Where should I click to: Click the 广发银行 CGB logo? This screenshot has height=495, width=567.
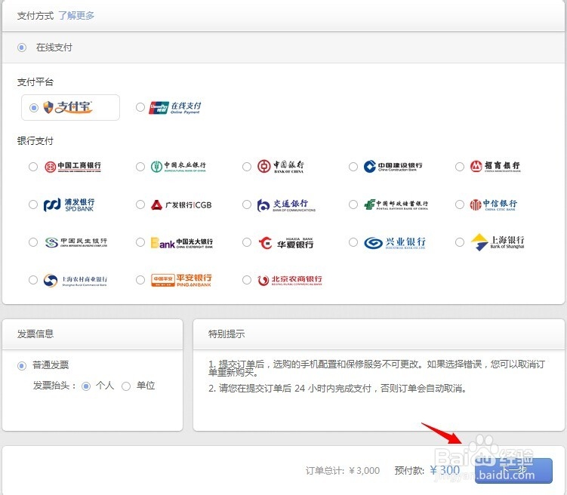tap(181, 204)
